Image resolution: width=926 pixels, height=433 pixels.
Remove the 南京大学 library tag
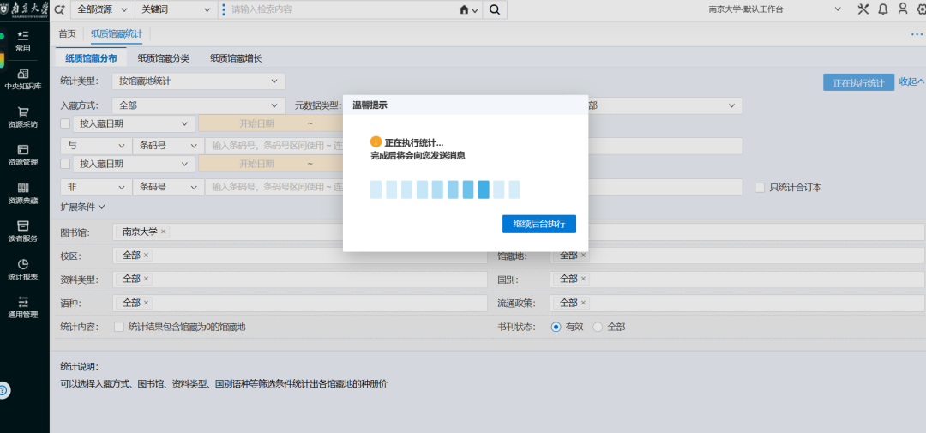(164, 232)
